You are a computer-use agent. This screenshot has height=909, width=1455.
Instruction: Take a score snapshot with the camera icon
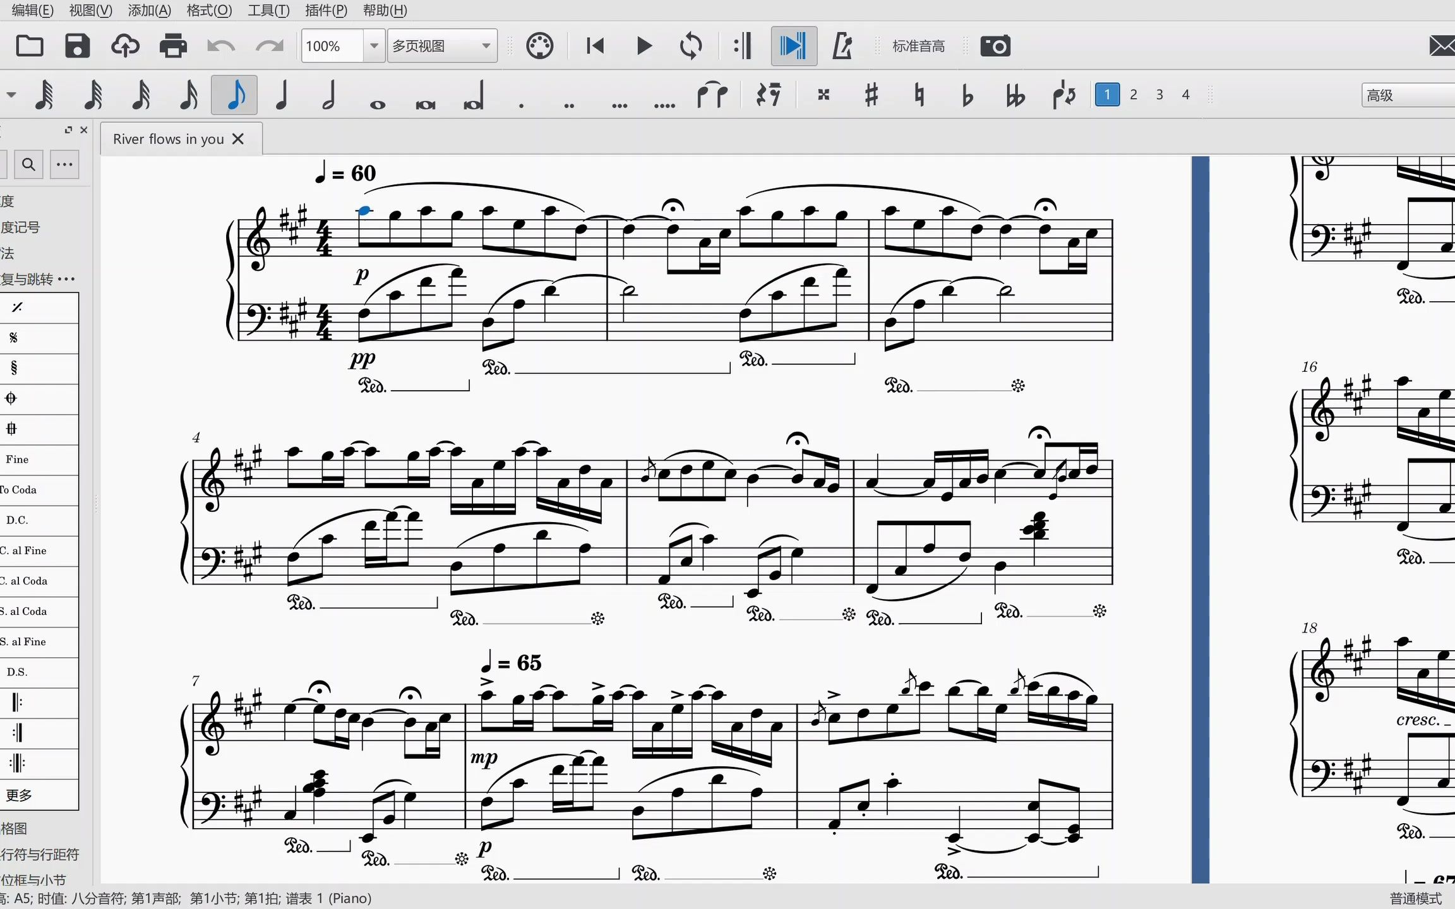(995, 46)
